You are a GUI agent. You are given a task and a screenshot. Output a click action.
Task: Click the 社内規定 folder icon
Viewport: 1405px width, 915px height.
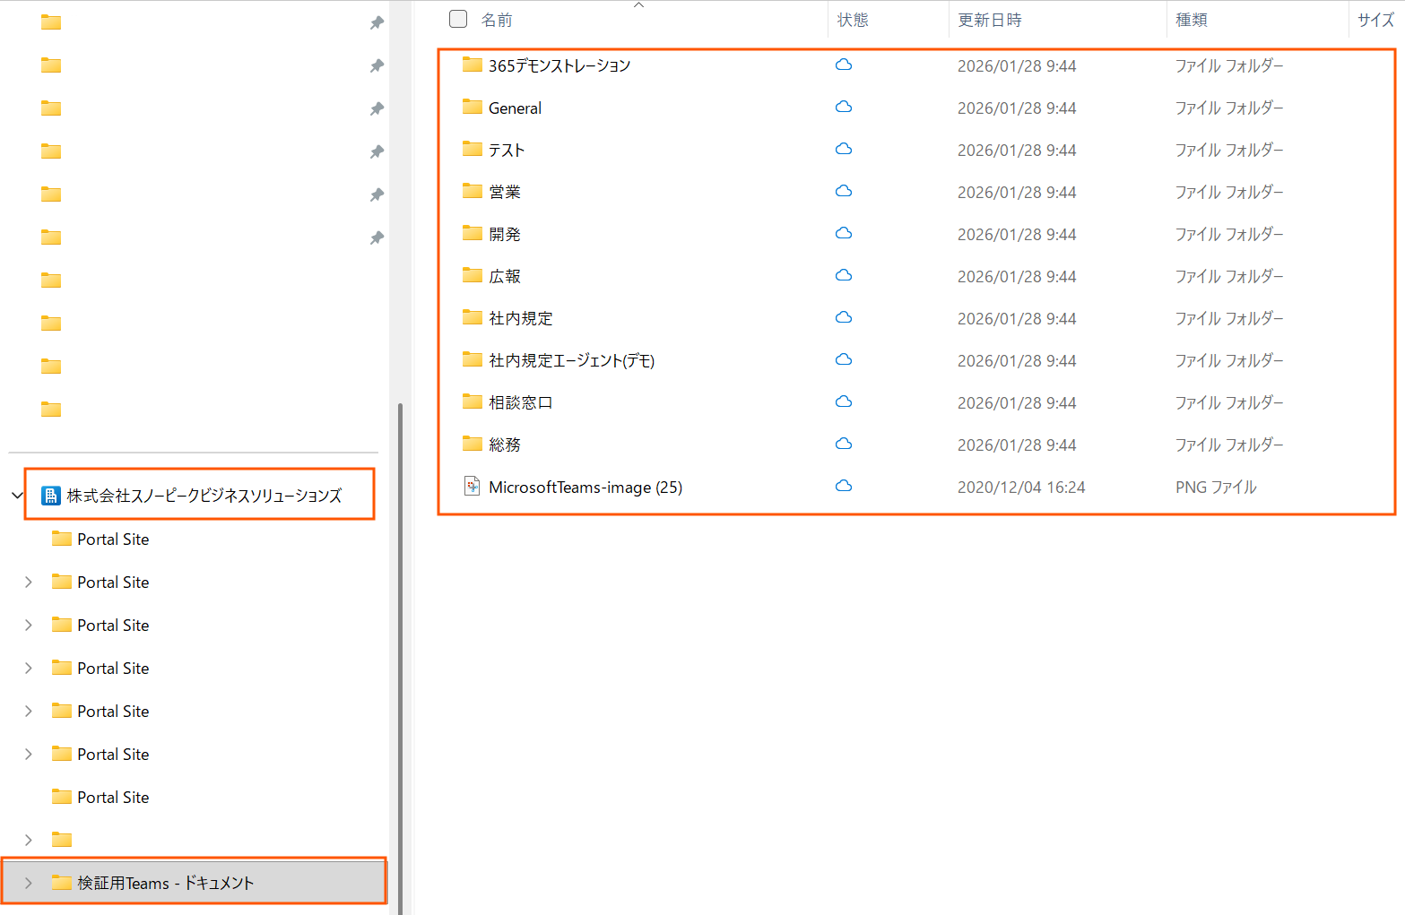tap(472, 317)
